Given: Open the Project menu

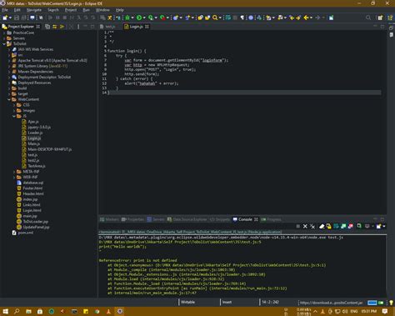Looking at the screenshot, I should pos(71,10).
